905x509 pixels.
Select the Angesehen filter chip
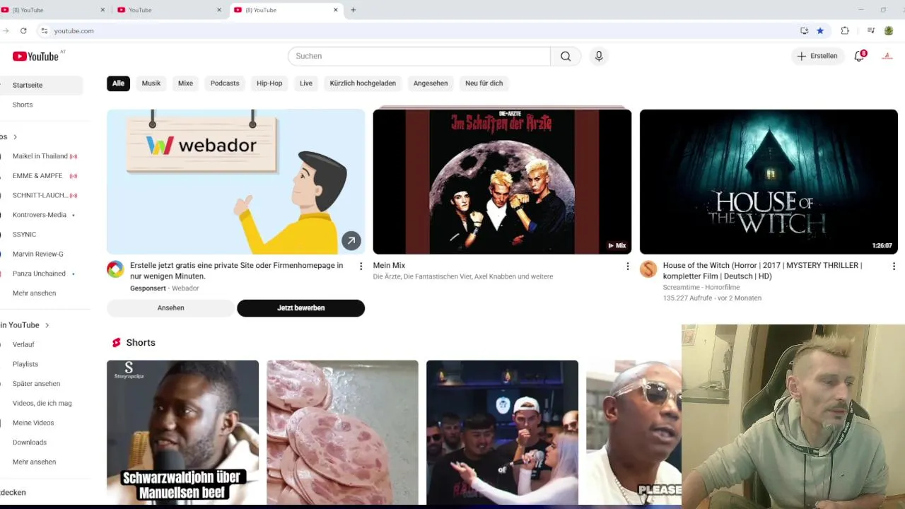[431, 83]
